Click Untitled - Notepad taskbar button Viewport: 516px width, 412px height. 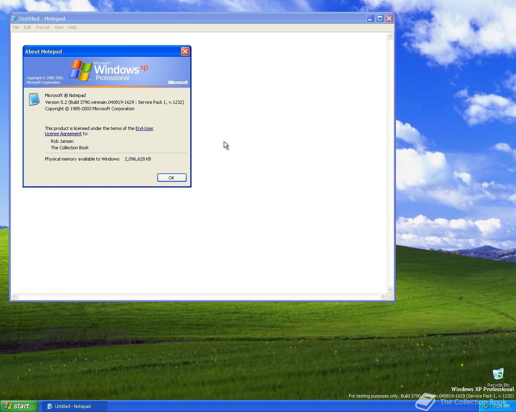75,406
